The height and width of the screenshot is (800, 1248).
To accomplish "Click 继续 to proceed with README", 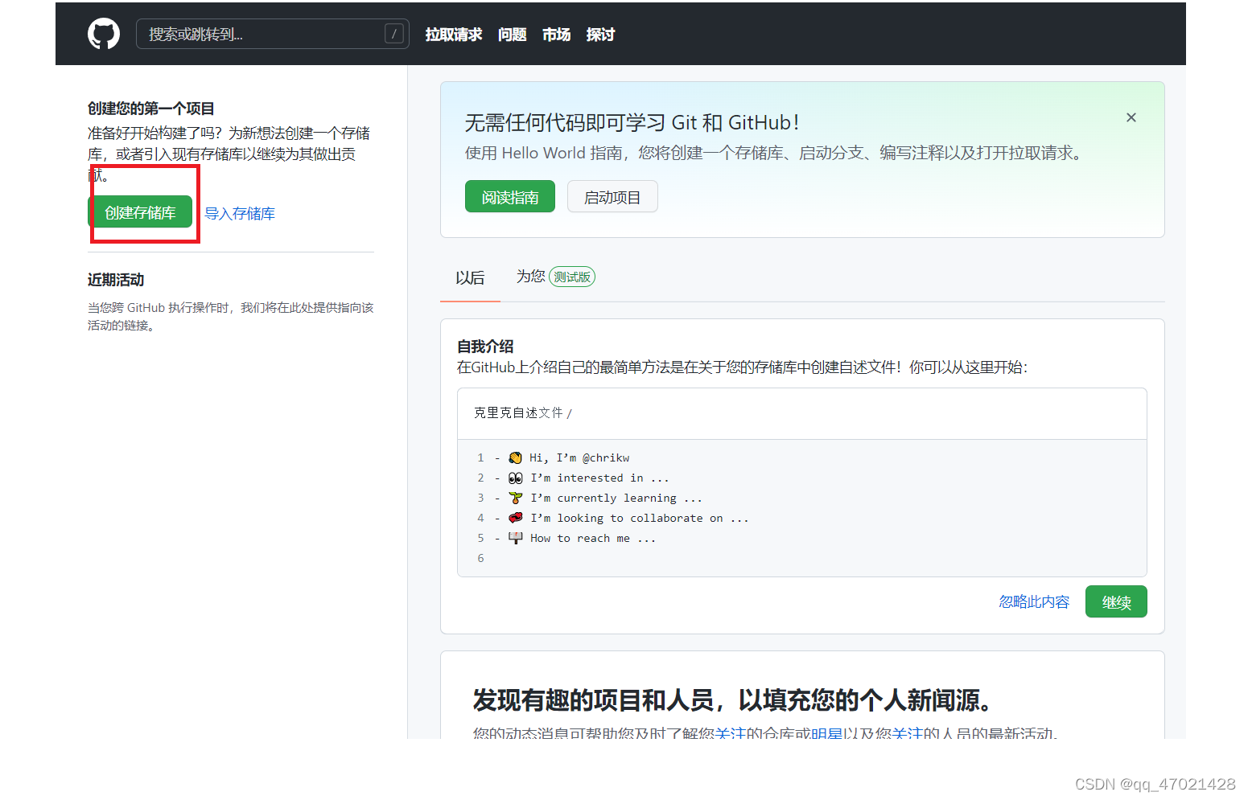I will [x=1116, y=601].
